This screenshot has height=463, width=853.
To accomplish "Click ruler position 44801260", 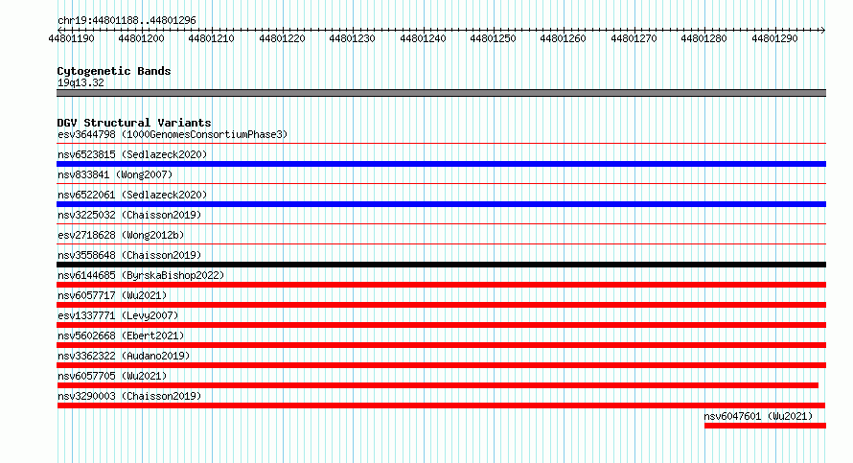I will pos(563,38).
